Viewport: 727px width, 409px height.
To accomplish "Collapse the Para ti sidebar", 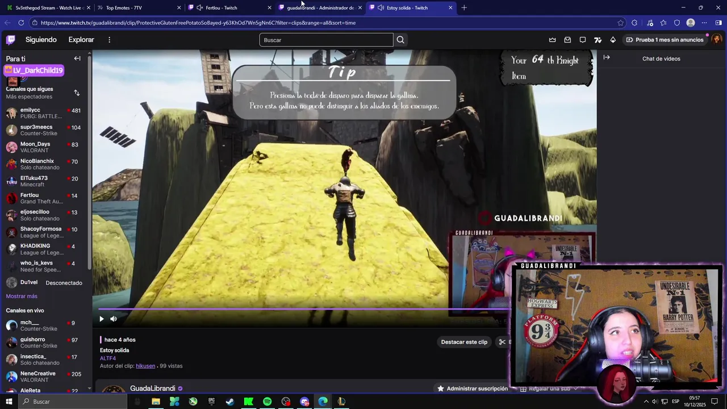I will point(77,59).
